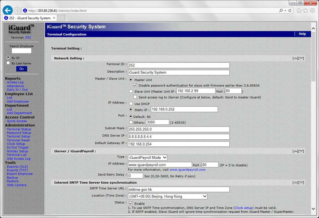319x218 pixels.
Task: Click the Search Employee input box
Action: click(x=22, y=51)
